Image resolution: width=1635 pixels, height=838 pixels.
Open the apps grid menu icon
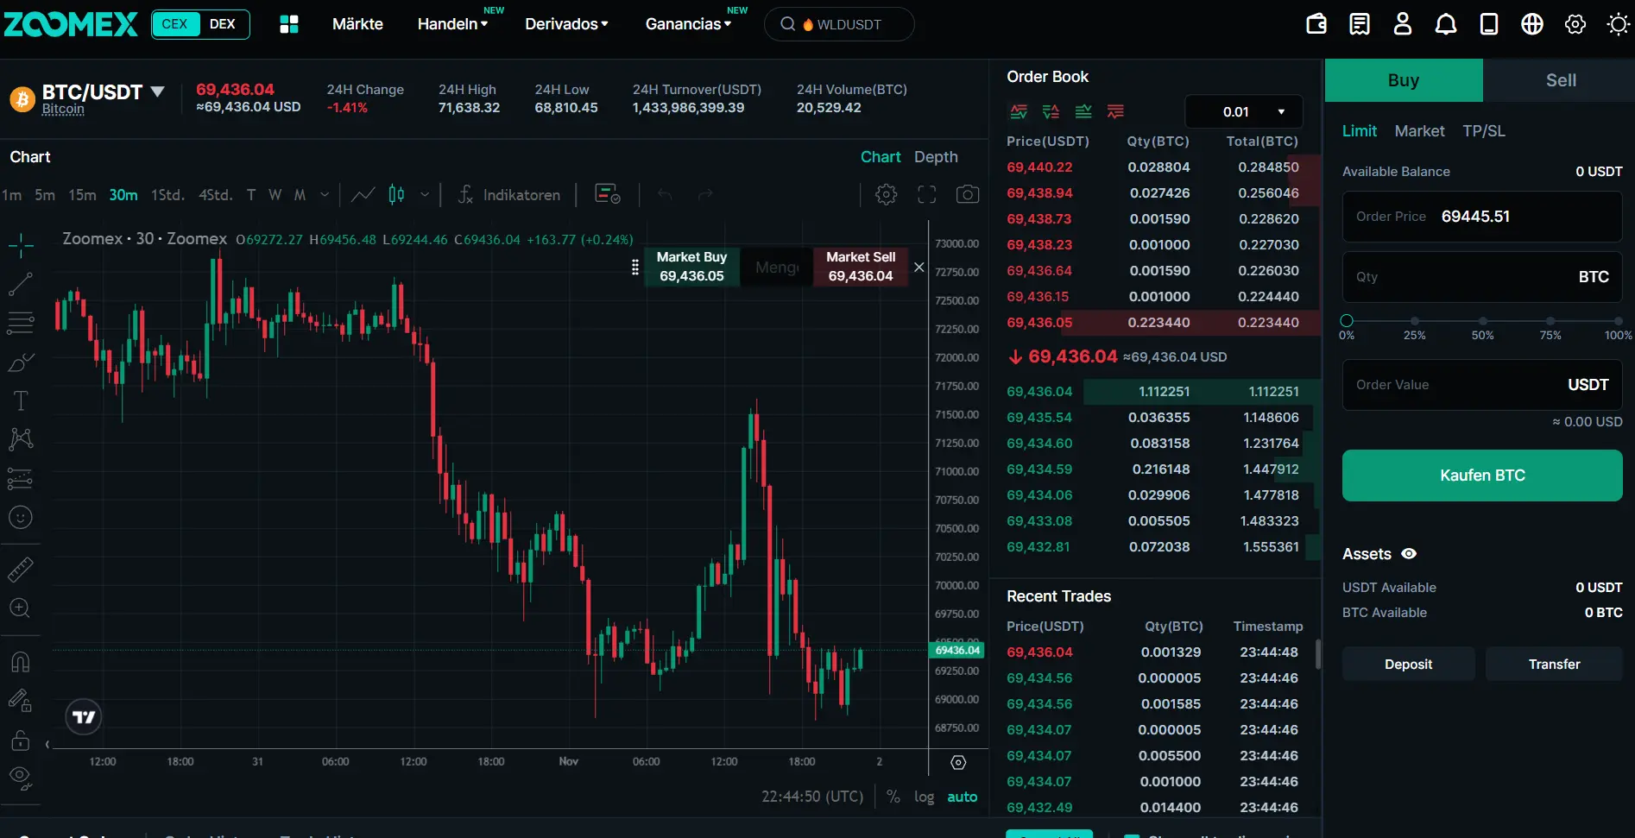[x=289, y=24]
